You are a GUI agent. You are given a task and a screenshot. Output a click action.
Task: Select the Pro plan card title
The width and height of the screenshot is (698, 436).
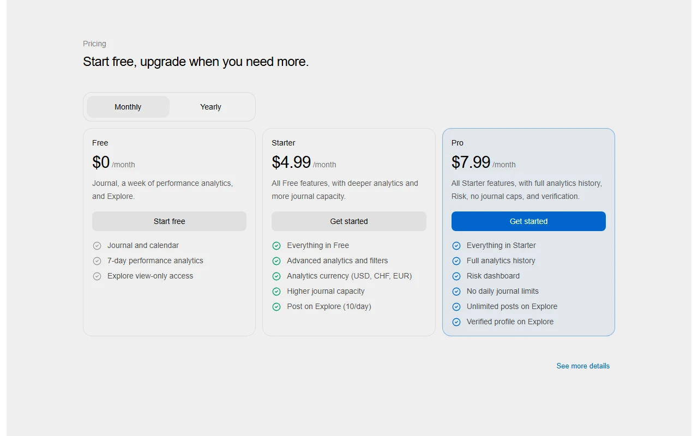pos(458,143)
